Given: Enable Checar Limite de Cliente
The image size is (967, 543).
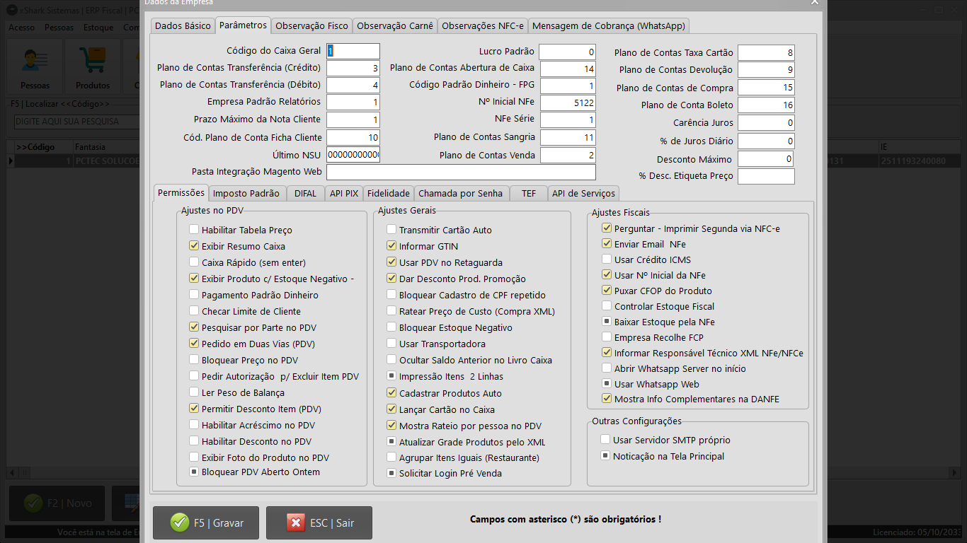Looking at the screenshot, I should pyautogui.click(x=194, y=311).
